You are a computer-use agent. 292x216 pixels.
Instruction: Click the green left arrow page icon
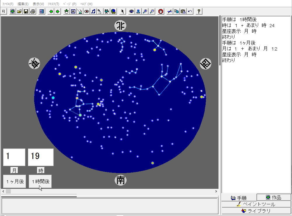(x=51, y=11)
